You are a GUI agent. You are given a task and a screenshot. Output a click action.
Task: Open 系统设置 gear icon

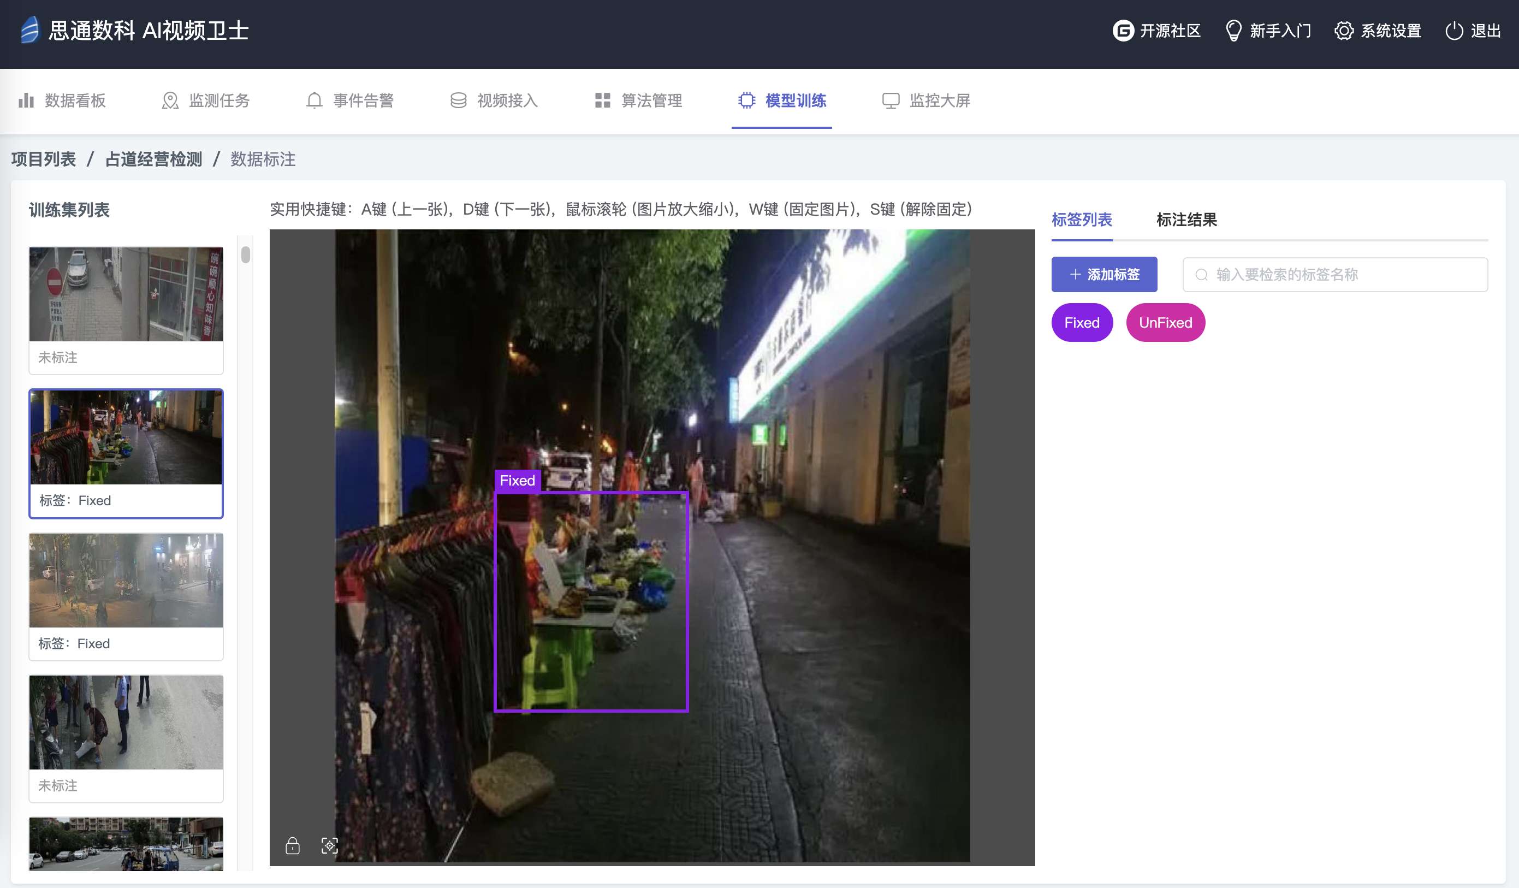(x=1344, y=30)
